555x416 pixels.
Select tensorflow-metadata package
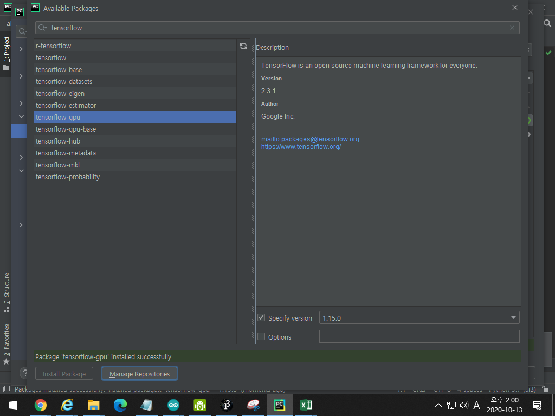click(135, 153)
